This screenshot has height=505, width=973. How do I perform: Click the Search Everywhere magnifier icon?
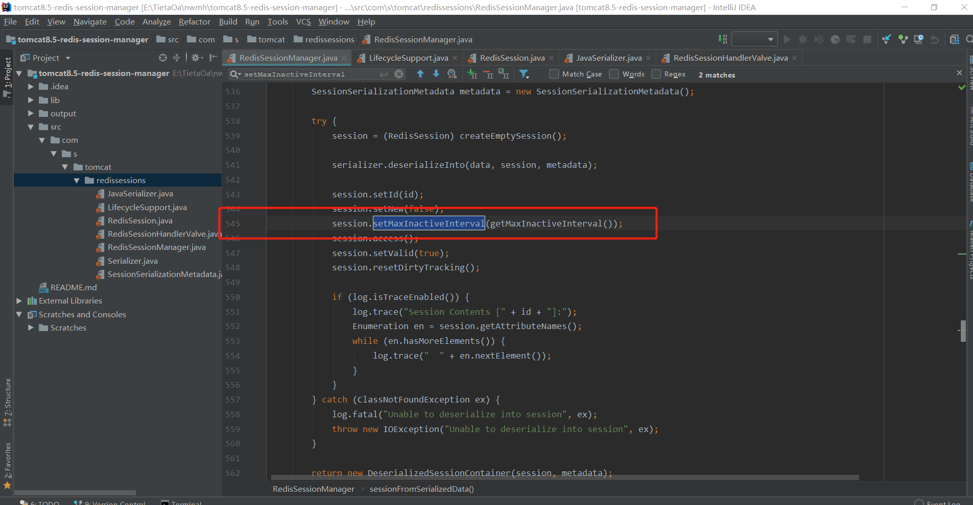969,39
